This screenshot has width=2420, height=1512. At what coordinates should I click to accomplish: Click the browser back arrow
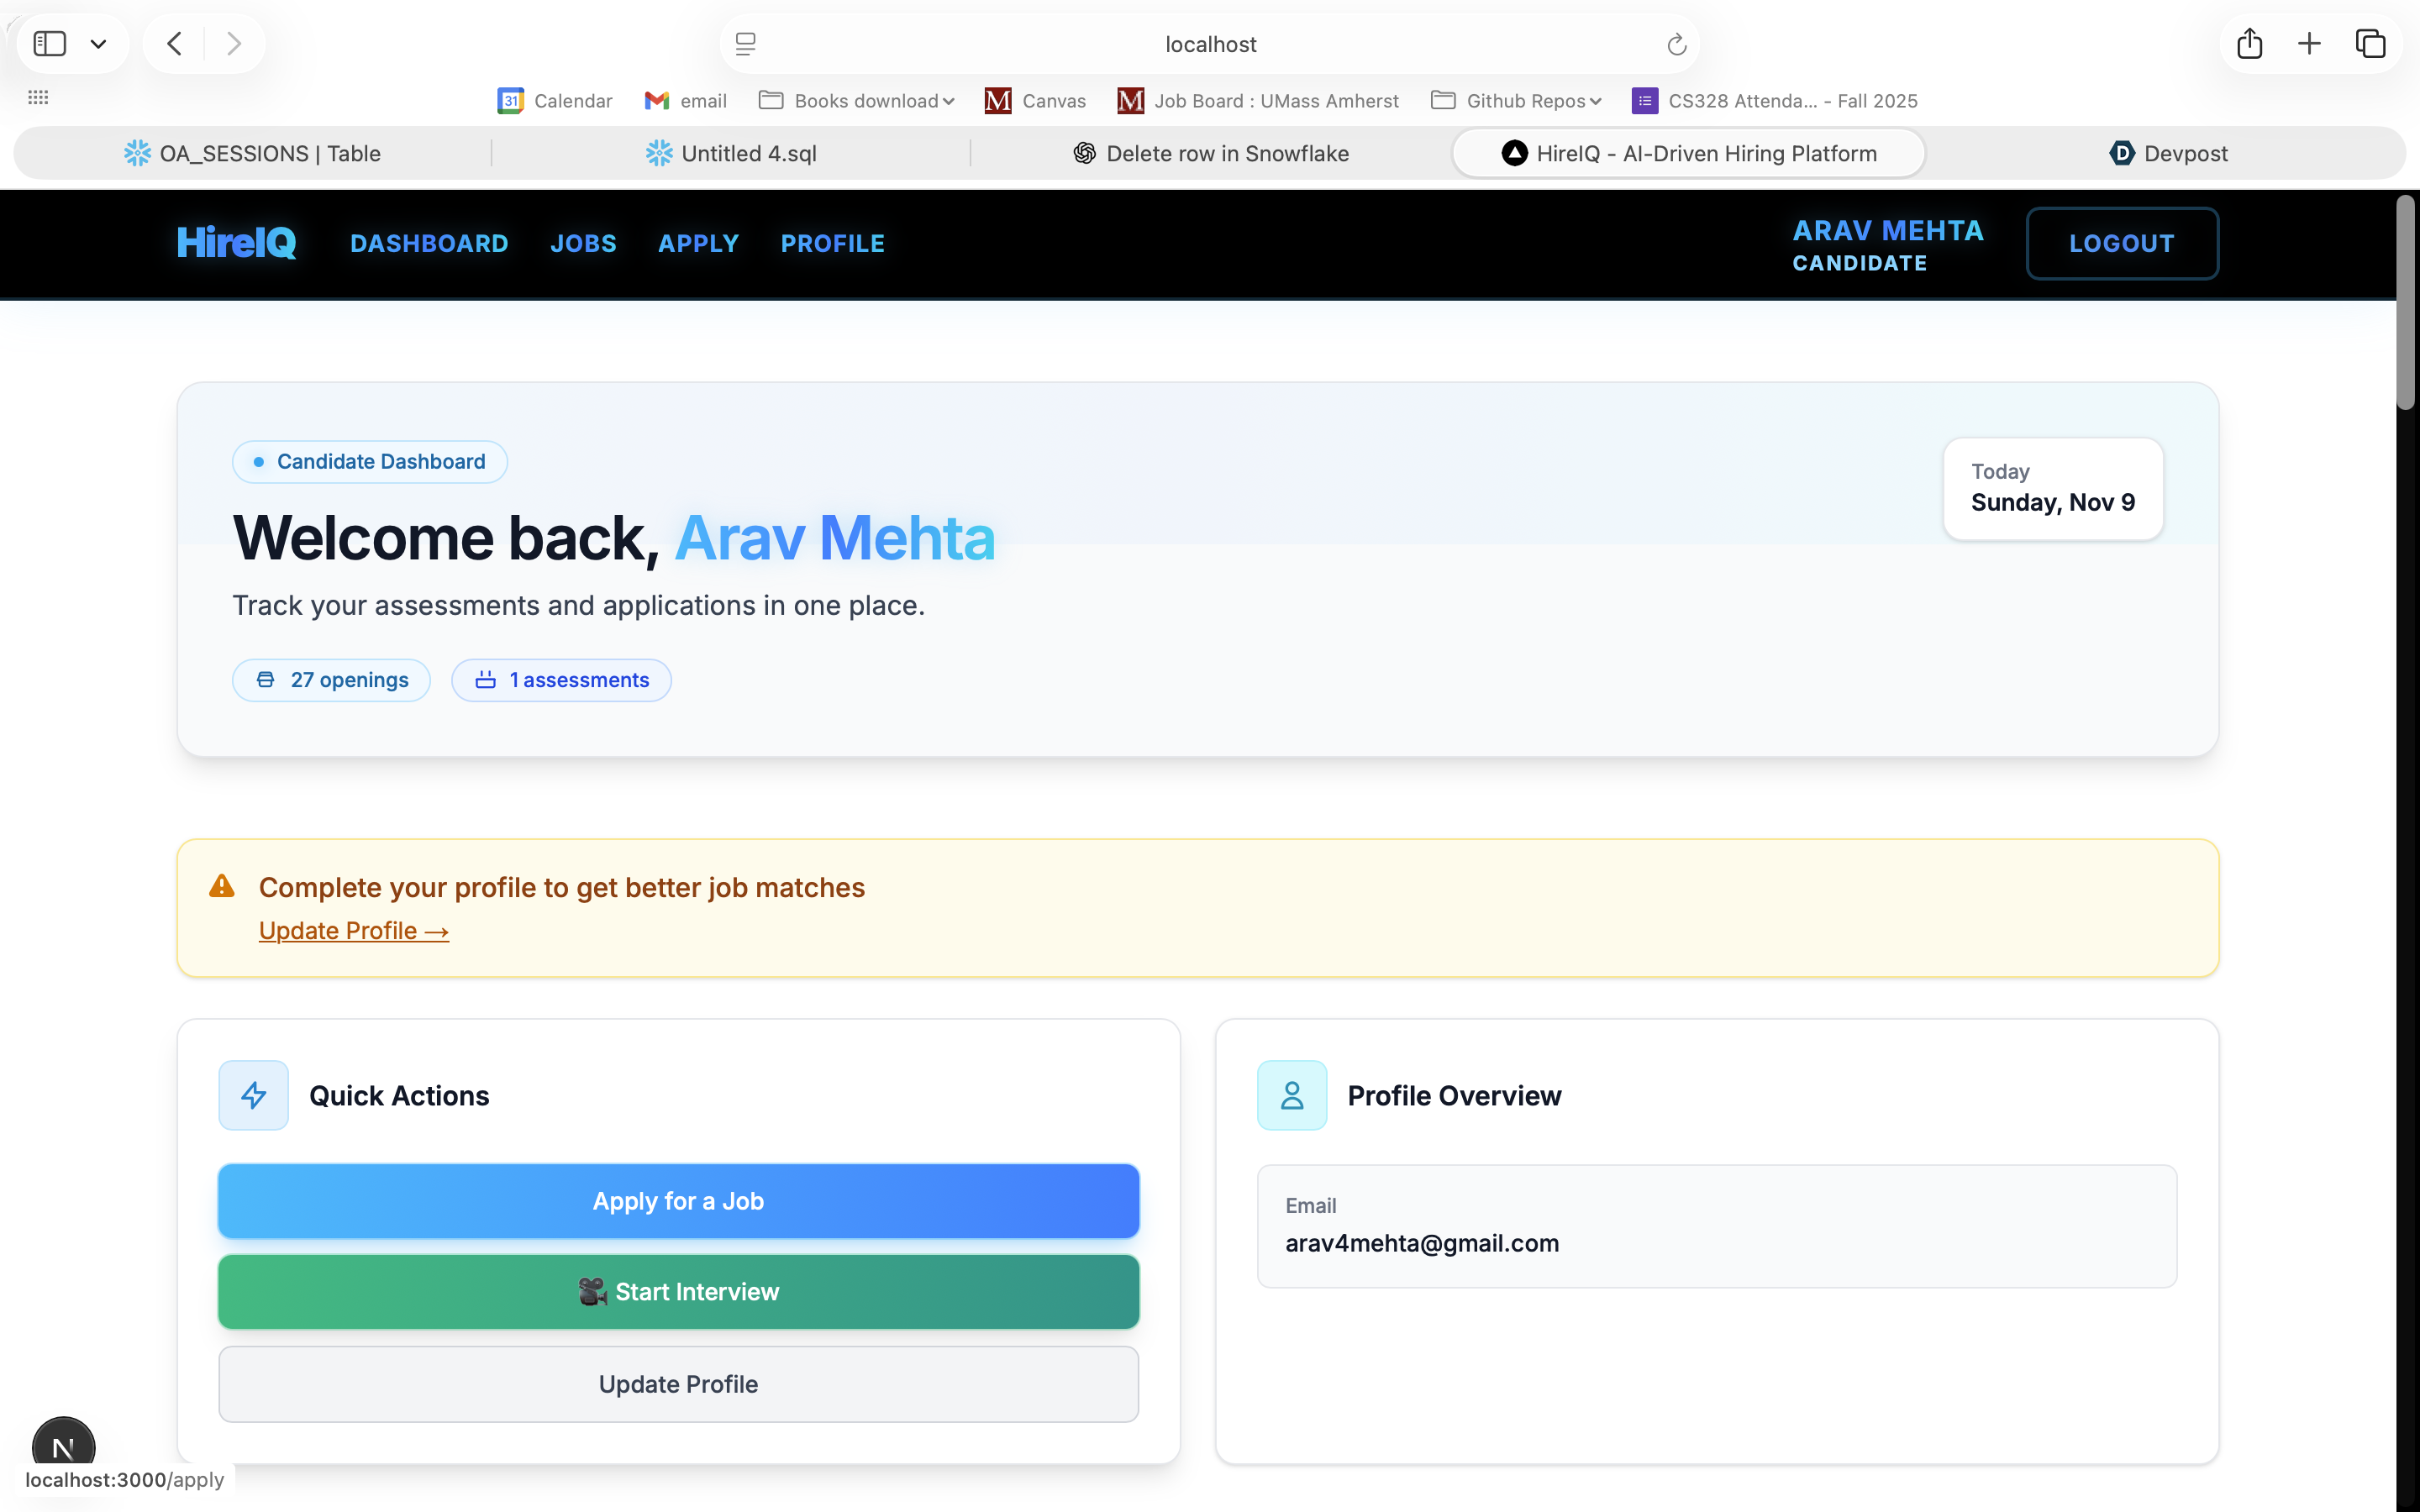(x=175, y=44)
